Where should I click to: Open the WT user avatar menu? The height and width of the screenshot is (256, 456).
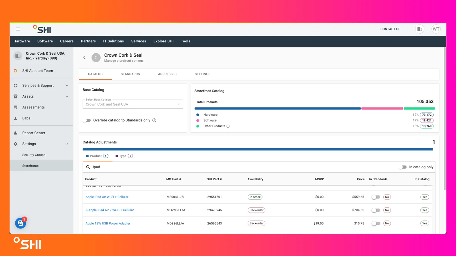tap(436, 29)
